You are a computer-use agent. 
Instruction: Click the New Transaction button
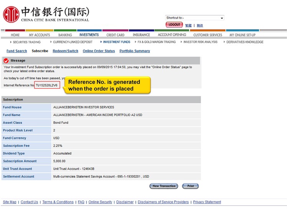pyautogui.click(x=164, y=186)
